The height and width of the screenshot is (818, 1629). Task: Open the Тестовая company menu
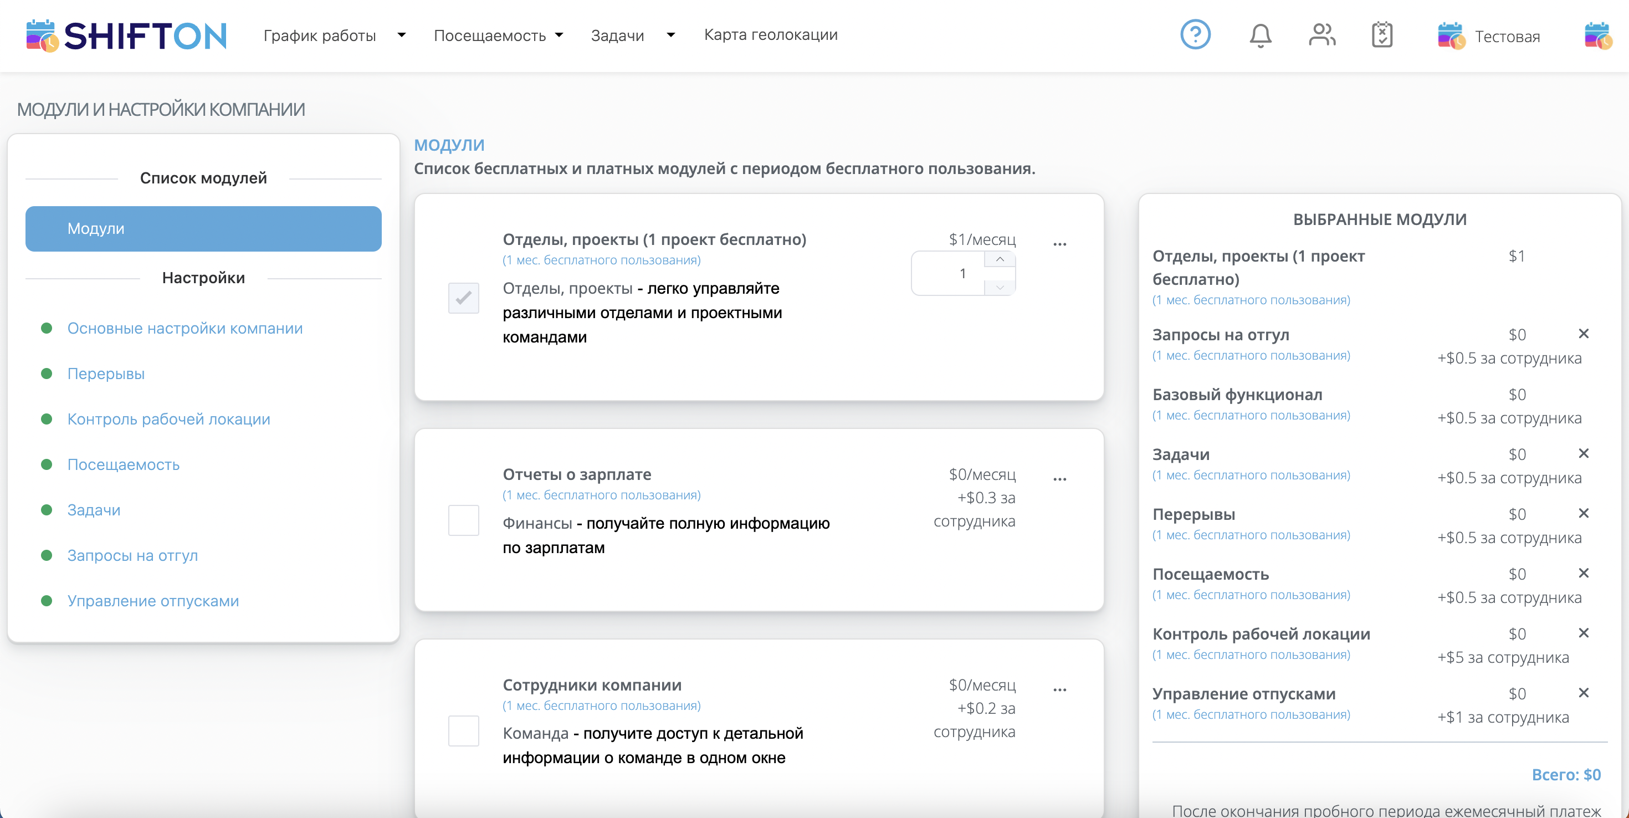[x=1508, y=37]
